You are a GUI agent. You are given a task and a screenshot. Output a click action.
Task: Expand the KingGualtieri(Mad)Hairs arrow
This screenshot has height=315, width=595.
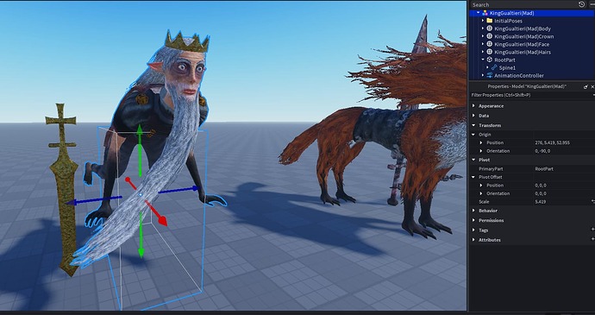pyautogui.click(x=483, y=52)
